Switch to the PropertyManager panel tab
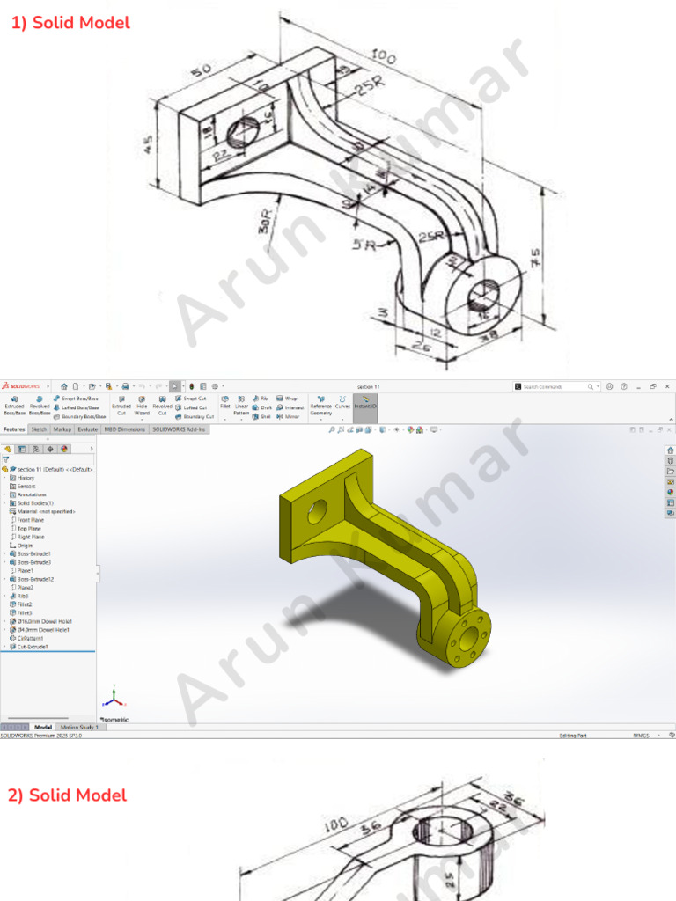Viewport: 676px width, 901px height. pyautogui.click(x=22, y=449)
